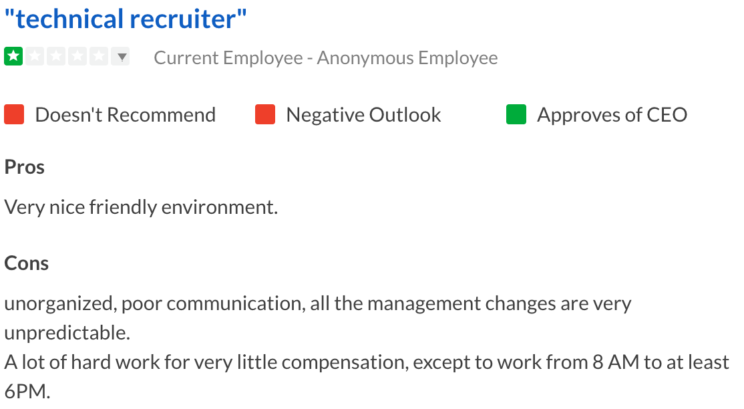Click the fourth empty rating star
744x409 pixels.
point(77,57)
